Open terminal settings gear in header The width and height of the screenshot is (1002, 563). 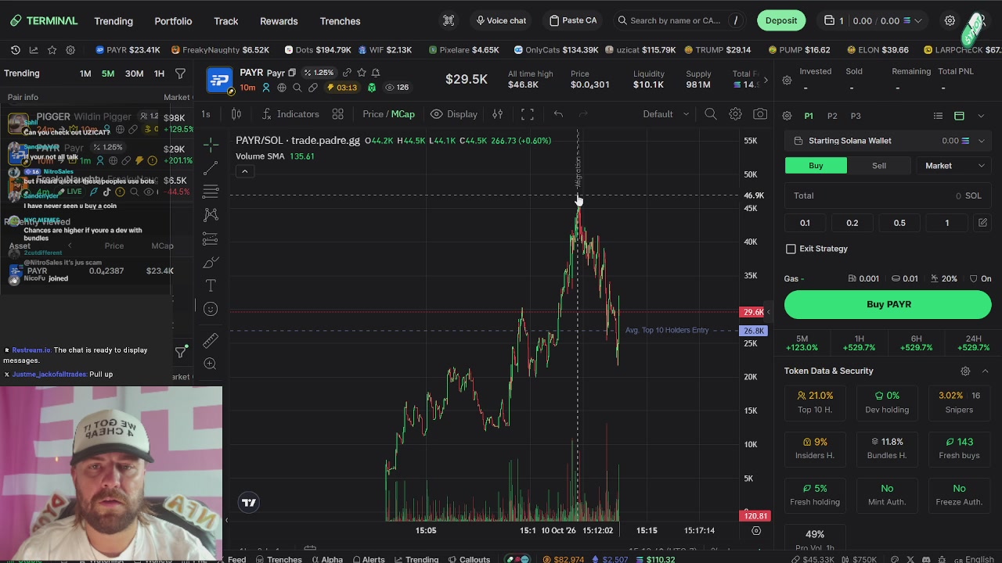(x=950, y=21)
